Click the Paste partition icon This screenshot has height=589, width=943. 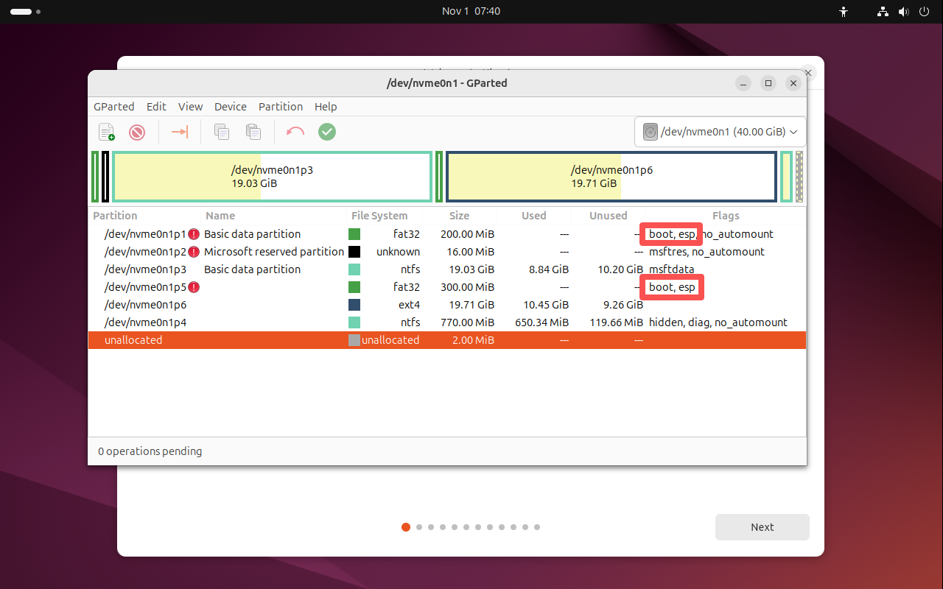253,131
